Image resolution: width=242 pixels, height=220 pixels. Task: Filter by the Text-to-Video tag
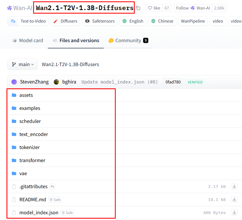[x=28, y=21]
